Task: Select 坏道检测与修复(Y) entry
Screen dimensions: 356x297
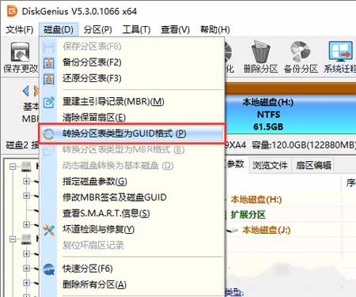Action: [x=132, y=229]
